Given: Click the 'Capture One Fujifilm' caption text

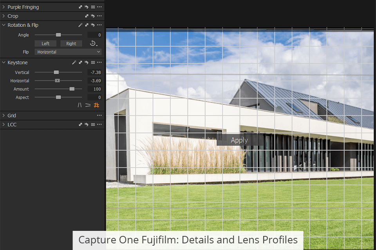Looking at the screenshot, I should click(x=188, y=240).
